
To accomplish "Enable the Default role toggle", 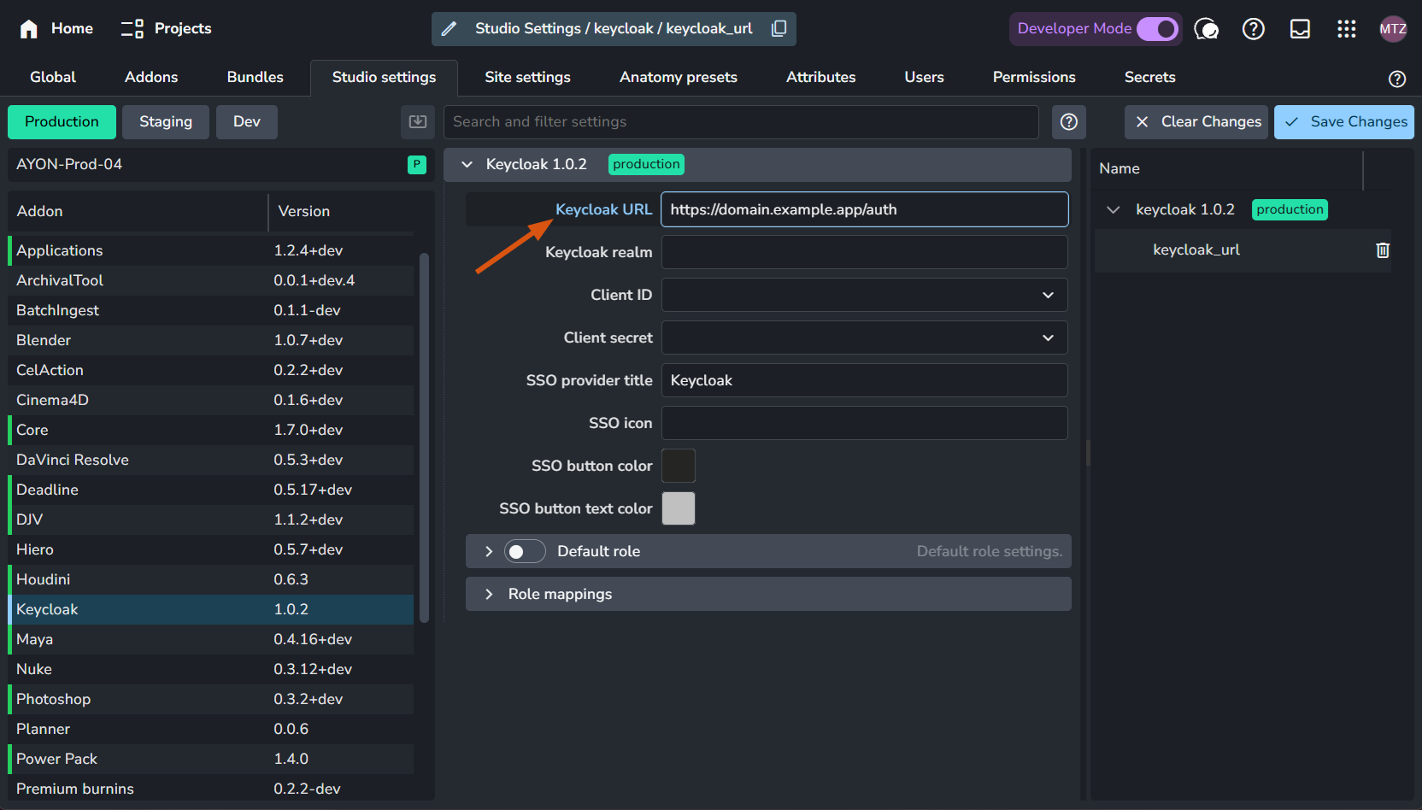I will (x=524, y=552).
